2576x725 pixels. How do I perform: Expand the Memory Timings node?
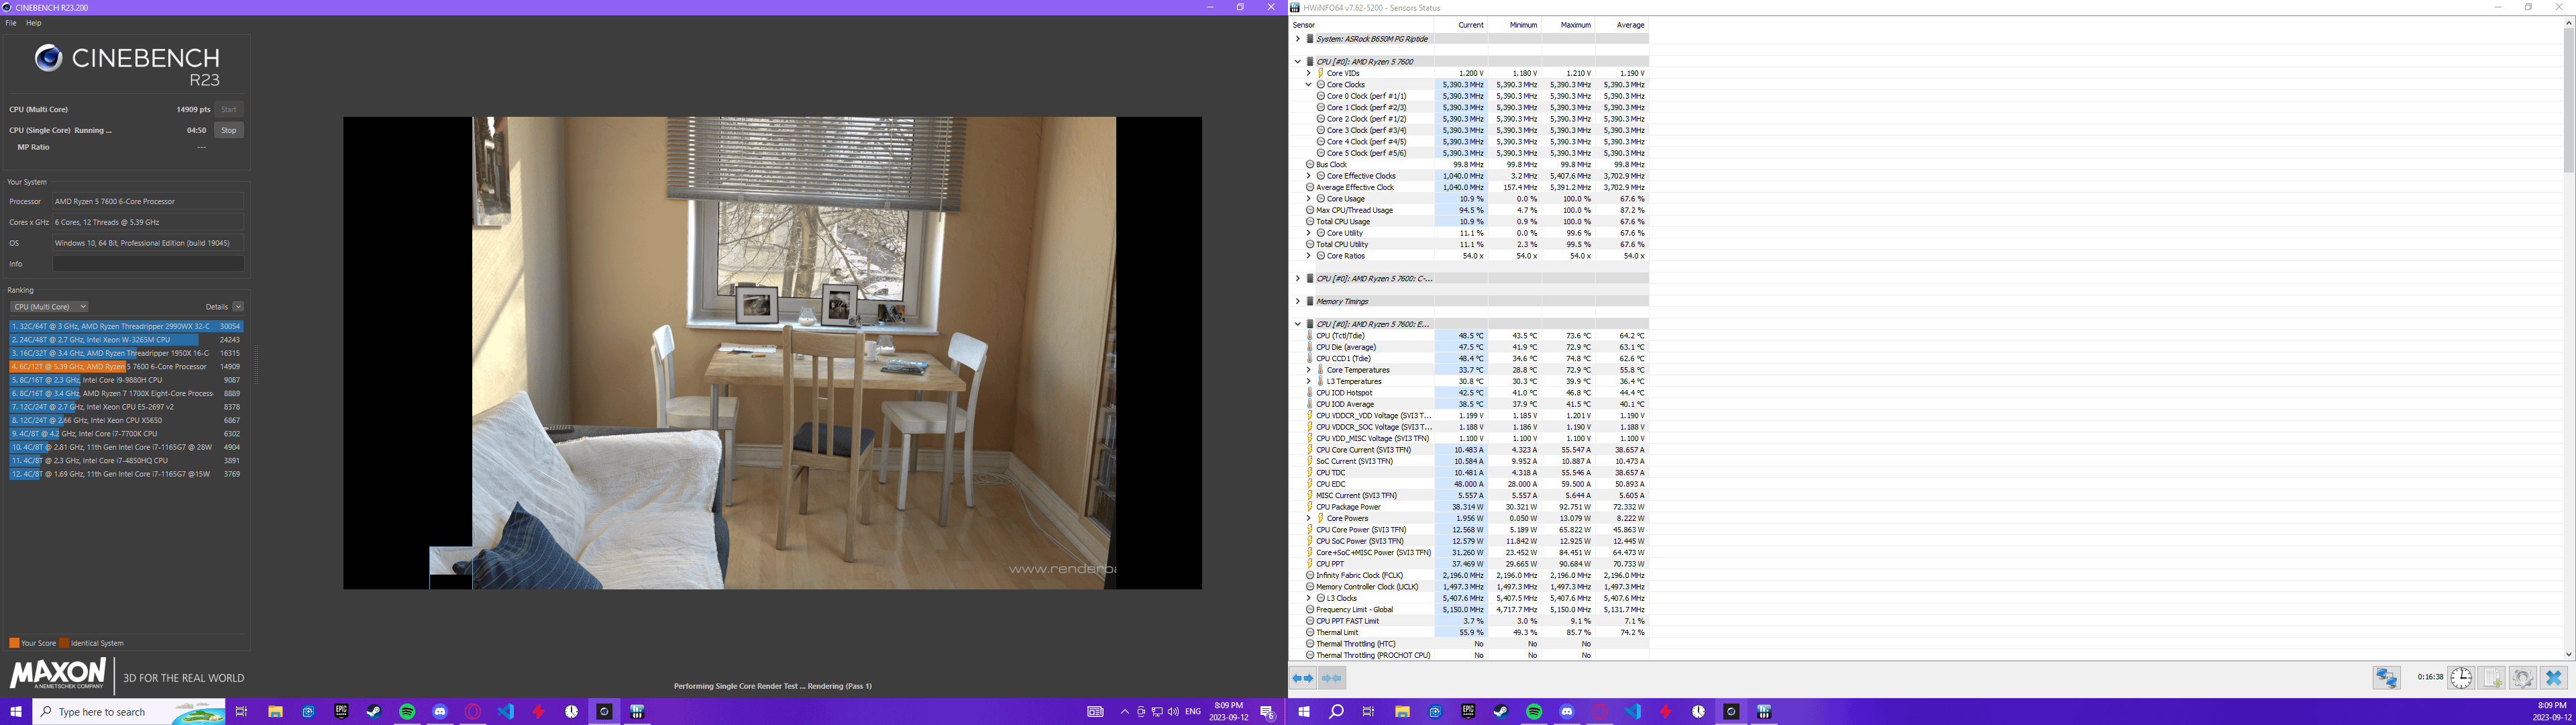pyautogui.click(x=1298, y=301)
